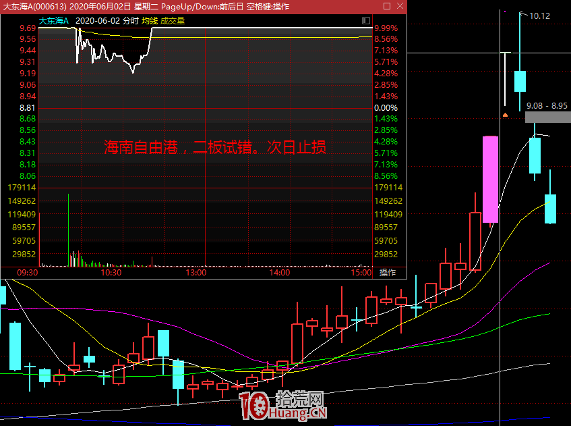Open the 操作 menu button
This screenshot has width=571, height=426.
pos(388,273)
